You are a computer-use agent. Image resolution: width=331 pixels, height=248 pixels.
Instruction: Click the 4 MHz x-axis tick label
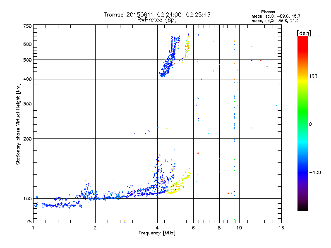(x=157, y=228)
